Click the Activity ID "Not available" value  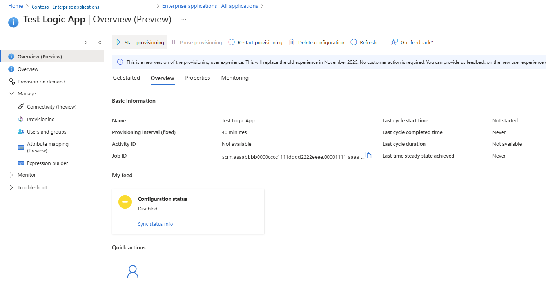point(237,144)
